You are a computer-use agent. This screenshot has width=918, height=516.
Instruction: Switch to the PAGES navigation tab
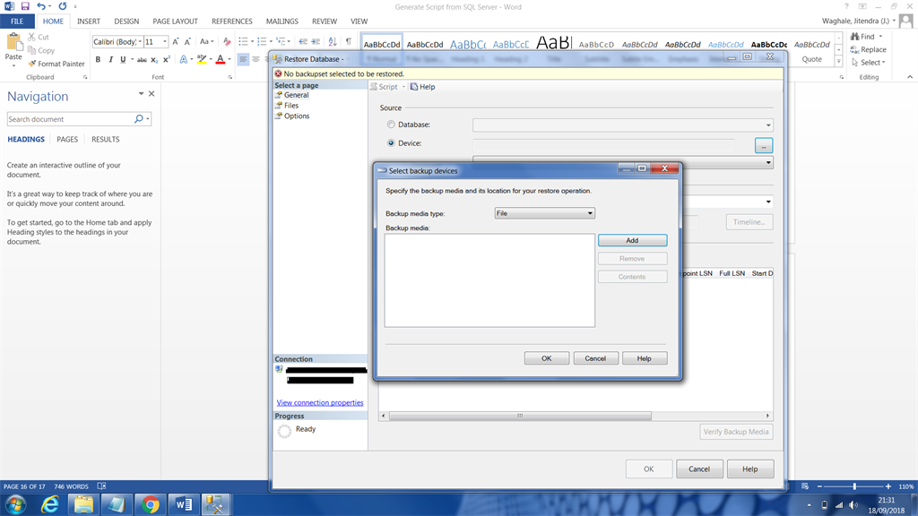(67, 139)
